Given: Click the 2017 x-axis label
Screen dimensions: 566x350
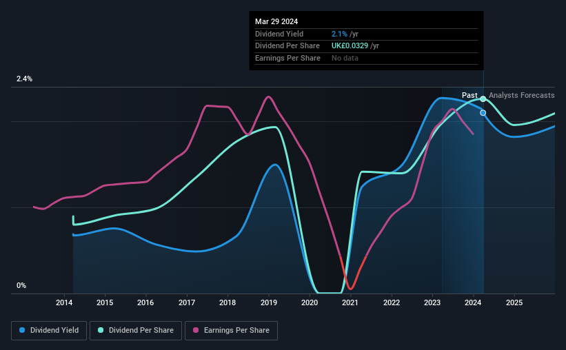Looking at the screenshot, I should pos(187,302).
